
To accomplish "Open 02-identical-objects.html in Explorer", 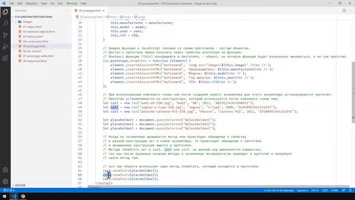I will pos(39,32).
